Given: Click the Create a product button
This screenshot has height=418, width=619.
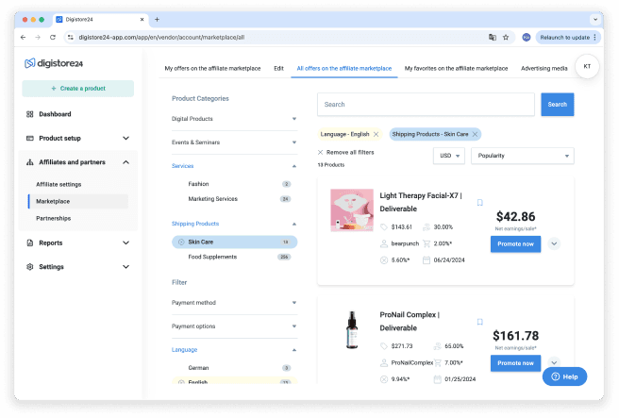Looking at the screenshot, I should [x=77, y=89].
